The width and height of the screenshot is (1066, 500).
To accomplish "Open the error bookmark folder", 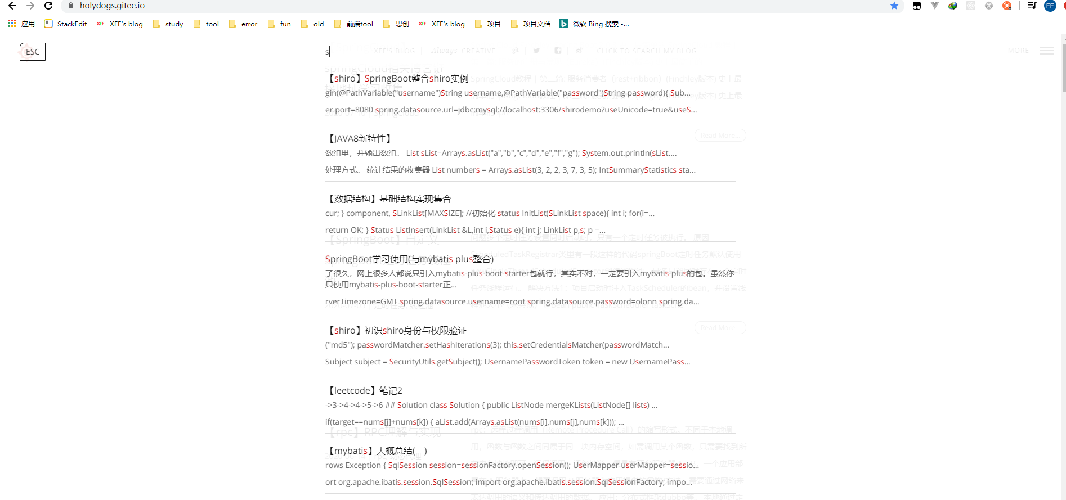I will click(243, 24).
